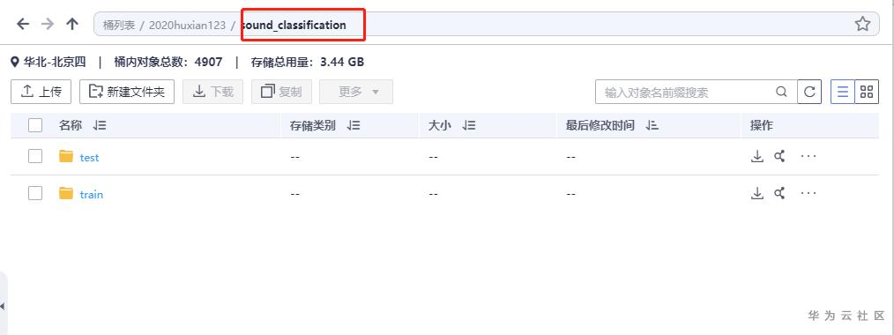Refresh the object list
894x335 pixels.
pos(809,92)
